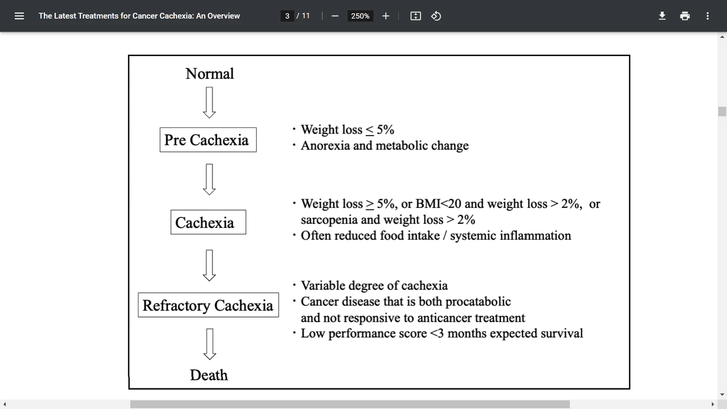Click the scroll-down arrow on right scrollbar
Image resolution: width=727 pixels, height=409 pixels.
coord(722,395)
